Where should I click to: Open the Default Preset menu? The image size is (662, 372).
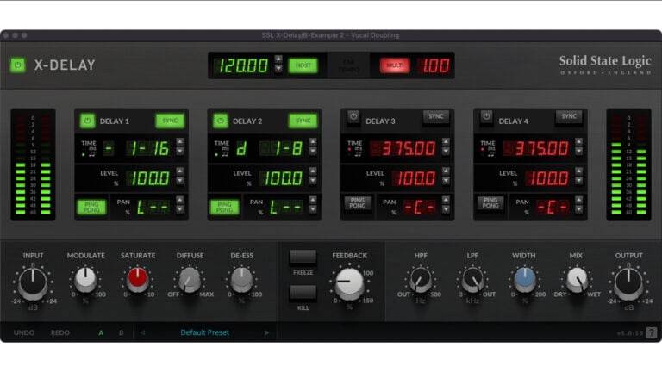tap(205, 332)
